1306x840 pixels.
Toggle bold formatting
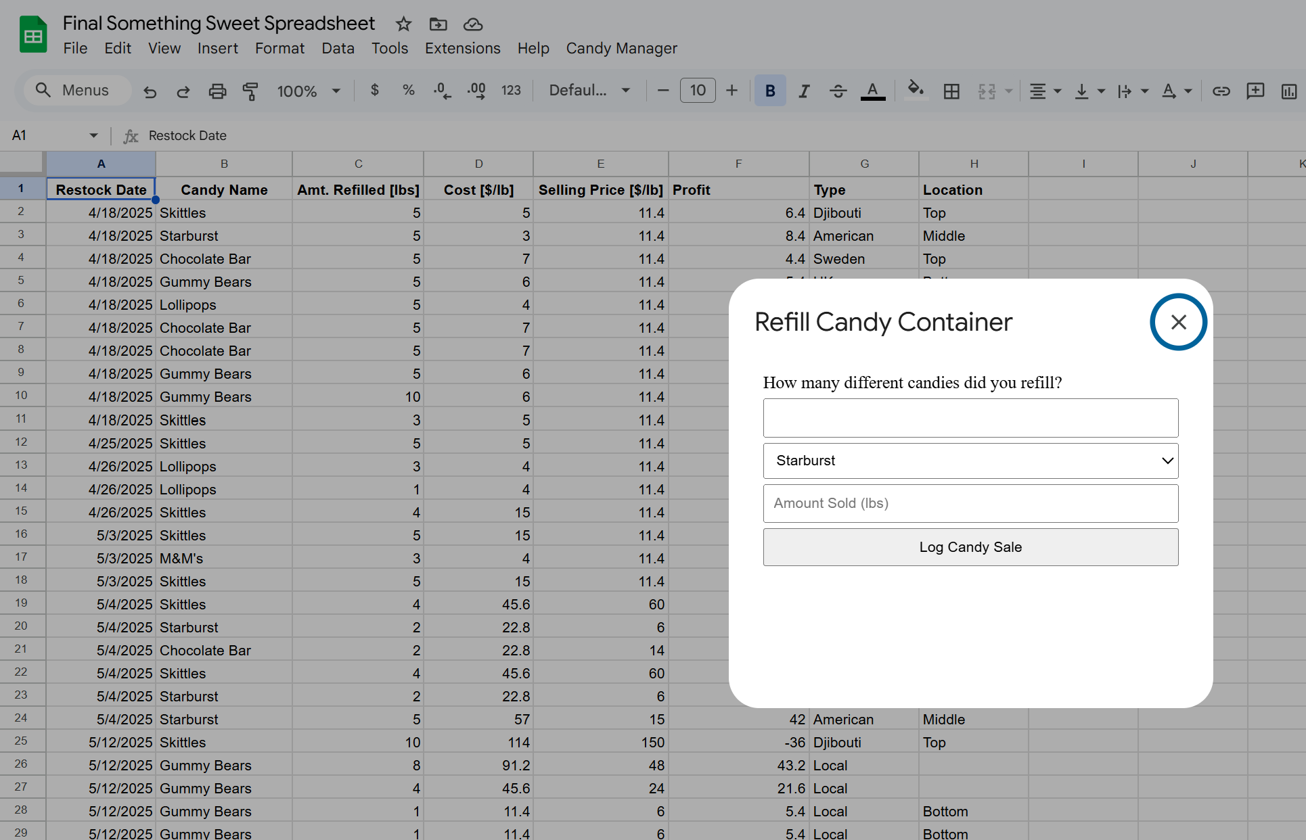click(x=770, y=91)
